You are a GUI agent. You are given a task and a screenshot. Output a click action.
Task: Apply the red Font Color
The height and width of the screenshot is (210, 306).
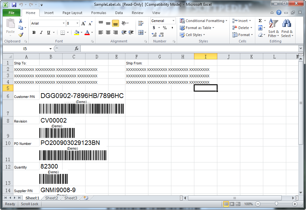click(x=87, y=33)
